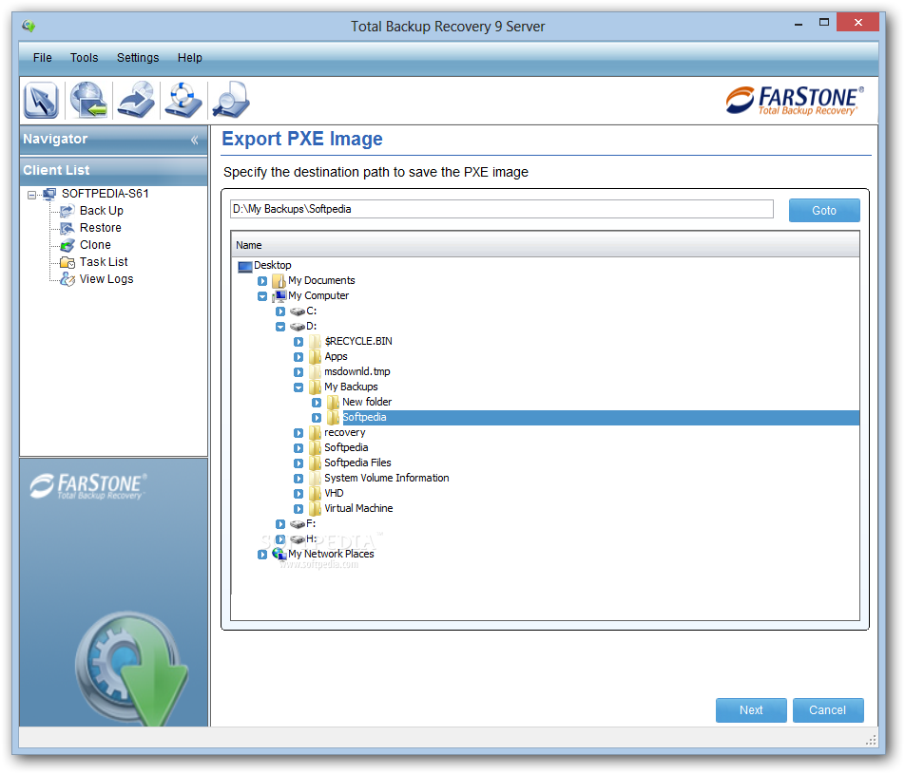Click the My Documents folder icon
The width and height of the screenshot is (905, 774).
(x=279, y=281)
